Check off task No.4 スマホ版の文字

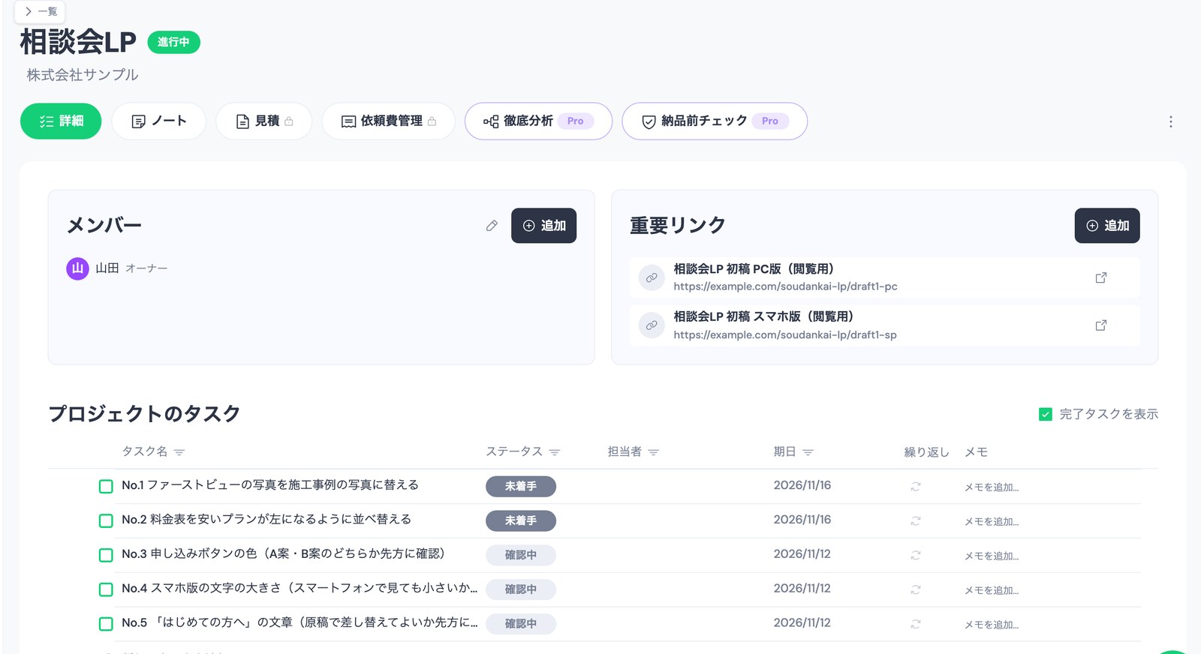[106, 589]
